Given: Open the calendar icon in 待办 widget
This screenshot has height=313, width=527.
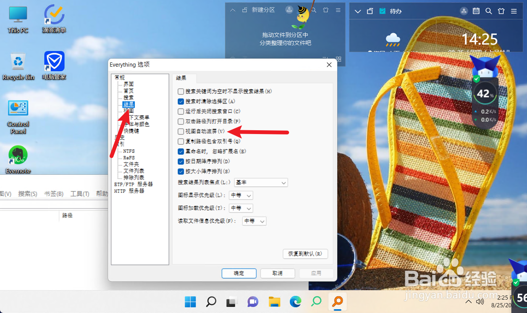Looking at the screenshot, I should (476, 11).
